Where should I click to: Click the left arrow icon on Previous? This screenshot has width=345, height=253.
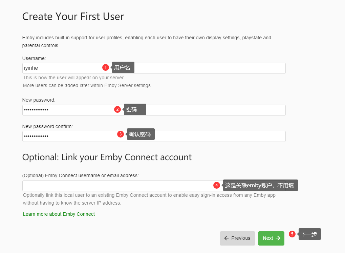click(x=227, y=238)
